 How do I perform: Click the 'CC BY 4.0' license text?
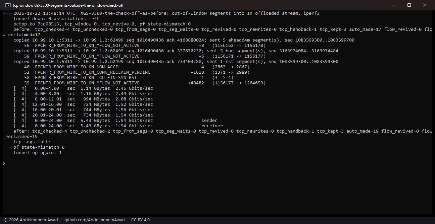click(140, 220)
